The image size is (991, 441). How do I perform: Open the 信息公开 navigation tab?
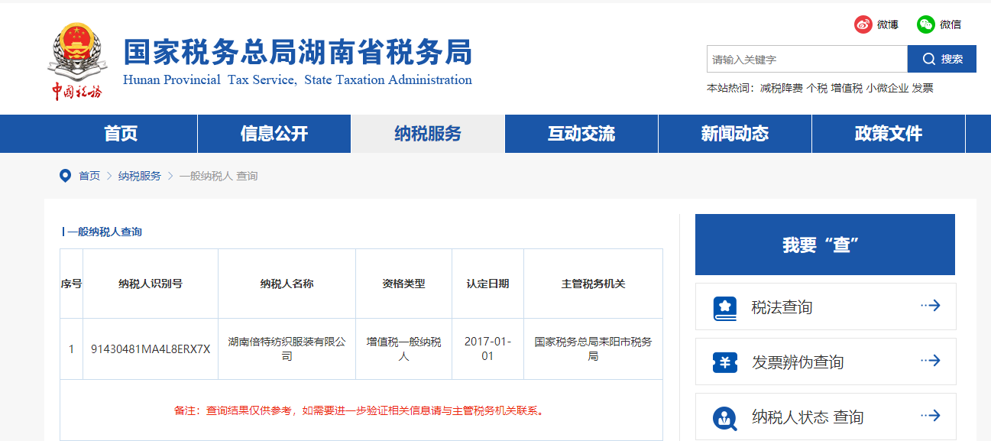274,134
